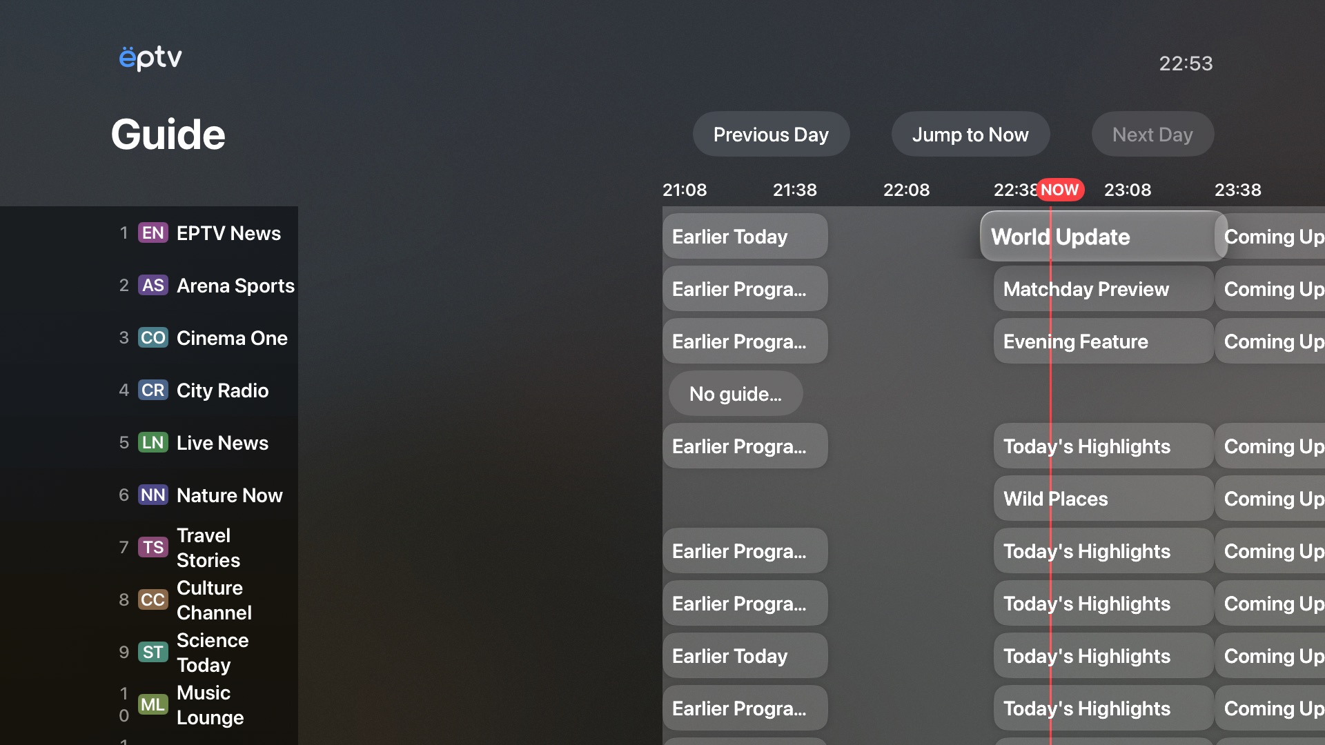Select the Arena Sports channel name

pos(235,286)
